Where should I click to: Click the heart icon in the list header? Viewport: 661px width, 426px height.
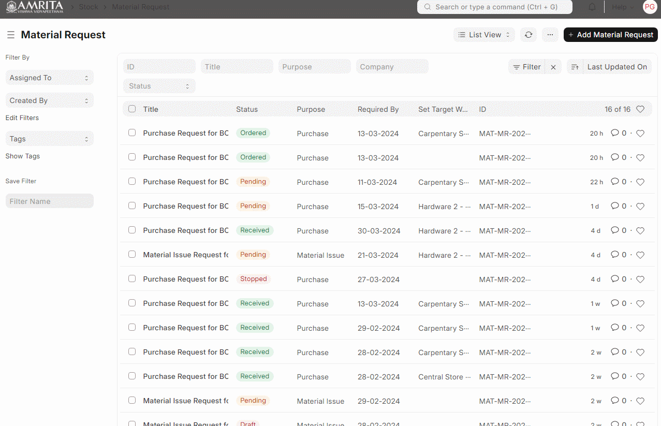click(x=640, y=109)
